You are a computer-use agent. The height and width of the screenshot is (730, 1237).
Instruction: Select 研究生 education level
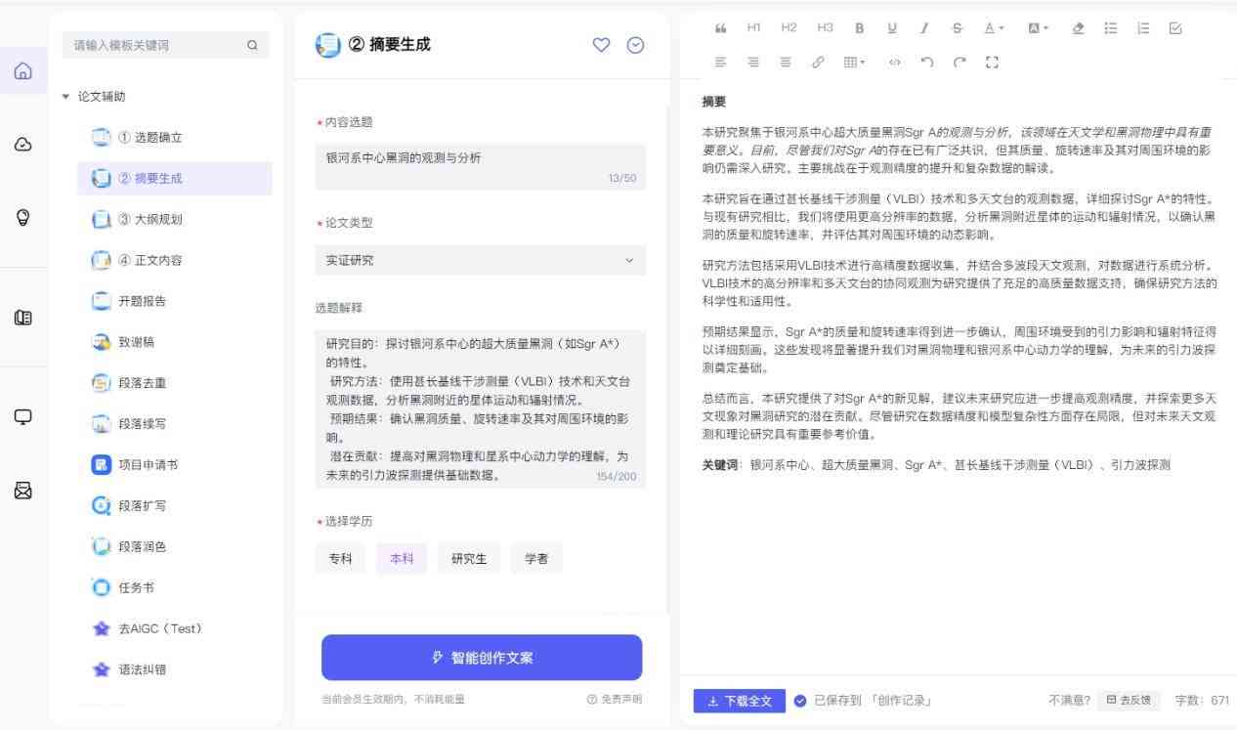[x=469, y=559]
